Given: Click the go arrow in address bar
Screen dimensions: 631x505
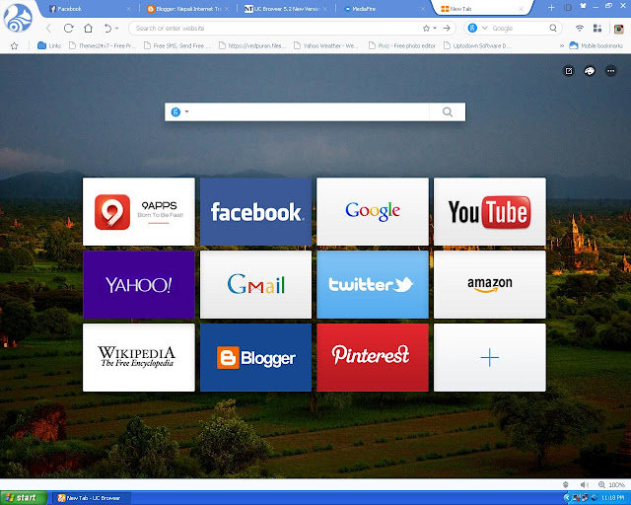Looking at the screenshot, I should coord(447,29).
